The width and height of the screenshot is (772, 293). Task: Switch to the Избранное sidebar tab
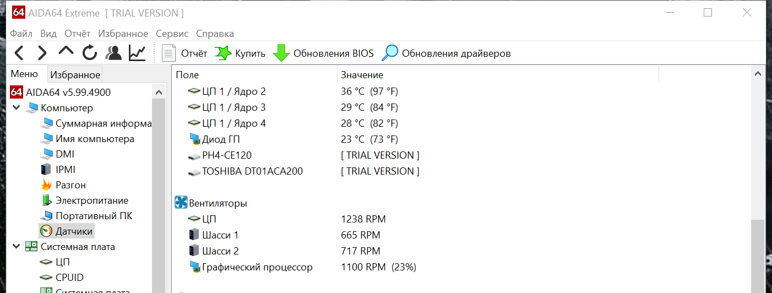coord(75,74)
